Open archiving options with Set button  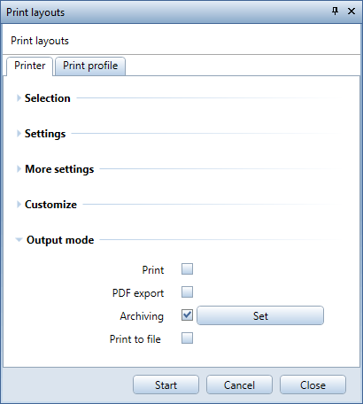click(x=260, y=315)
